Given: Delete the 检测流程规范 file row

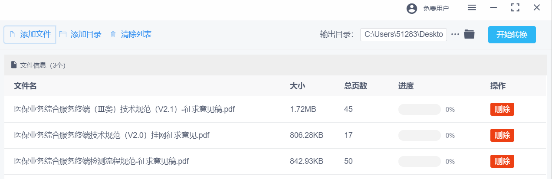Looking at the screenshot, I should coord(502,161).
